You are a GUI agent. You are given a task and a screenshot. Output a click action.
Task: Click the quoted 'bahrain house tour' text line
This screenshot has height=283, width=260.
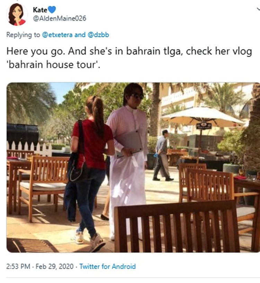53,65
